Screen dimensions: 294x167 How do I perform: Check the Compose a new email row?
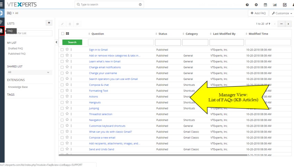coord(62,137)
